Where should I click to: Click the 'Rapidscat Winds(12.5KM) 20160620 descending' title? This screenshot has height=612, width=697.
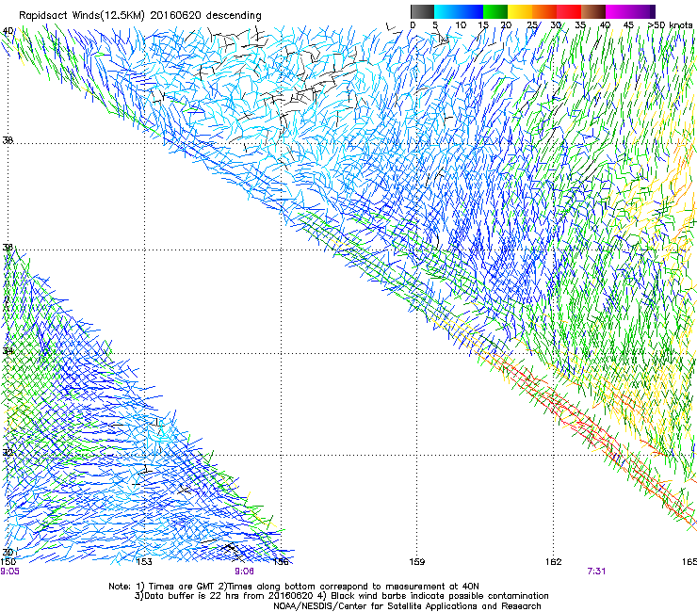(x=140, y=16)
